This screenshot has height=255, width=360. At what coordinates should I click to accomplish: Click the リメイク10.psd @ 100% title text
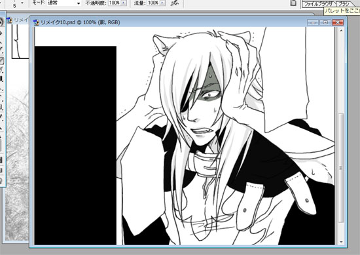[80, 22]
